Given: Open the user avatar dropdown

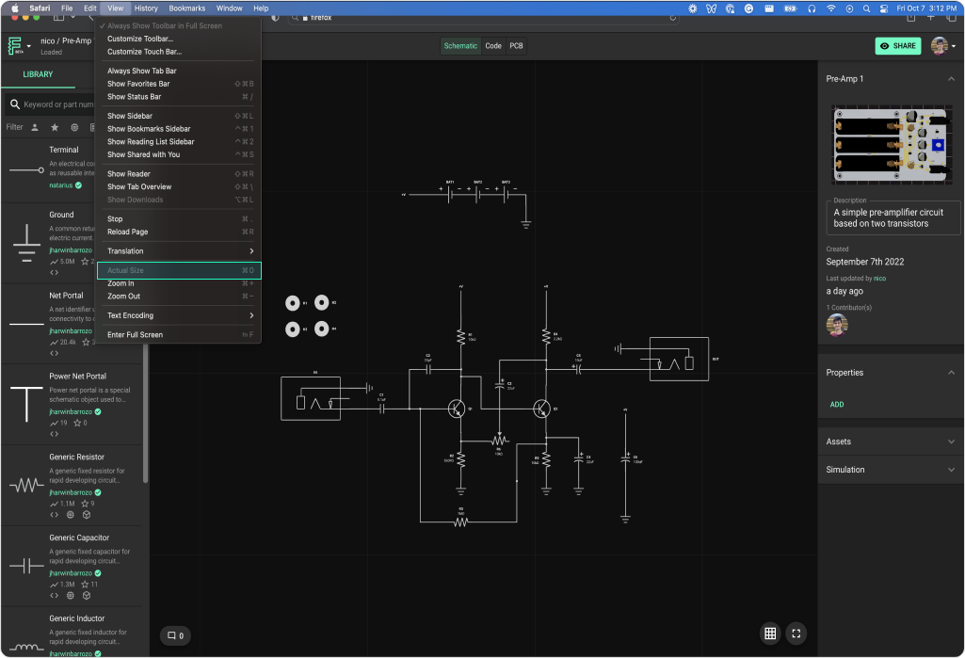Looking at the screenshot, I should tap(942, 46).
